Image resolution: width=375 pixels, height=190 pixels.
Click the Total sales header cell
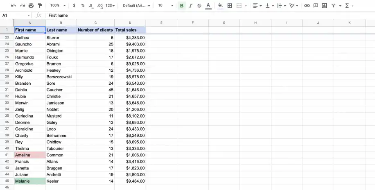[x=130, y=30]
